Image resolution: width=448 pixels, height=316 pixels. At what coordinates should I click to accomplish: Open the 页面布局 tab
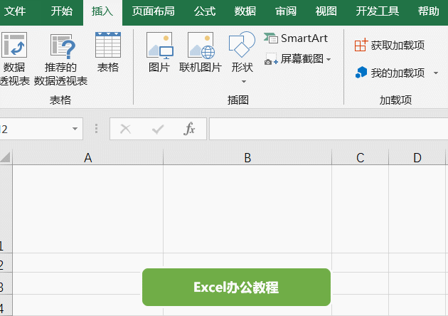tap(153, 11)
